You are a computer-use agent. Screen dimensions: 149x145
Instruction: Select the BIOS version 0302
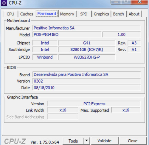pyautogui.click(x=86, y=81)
